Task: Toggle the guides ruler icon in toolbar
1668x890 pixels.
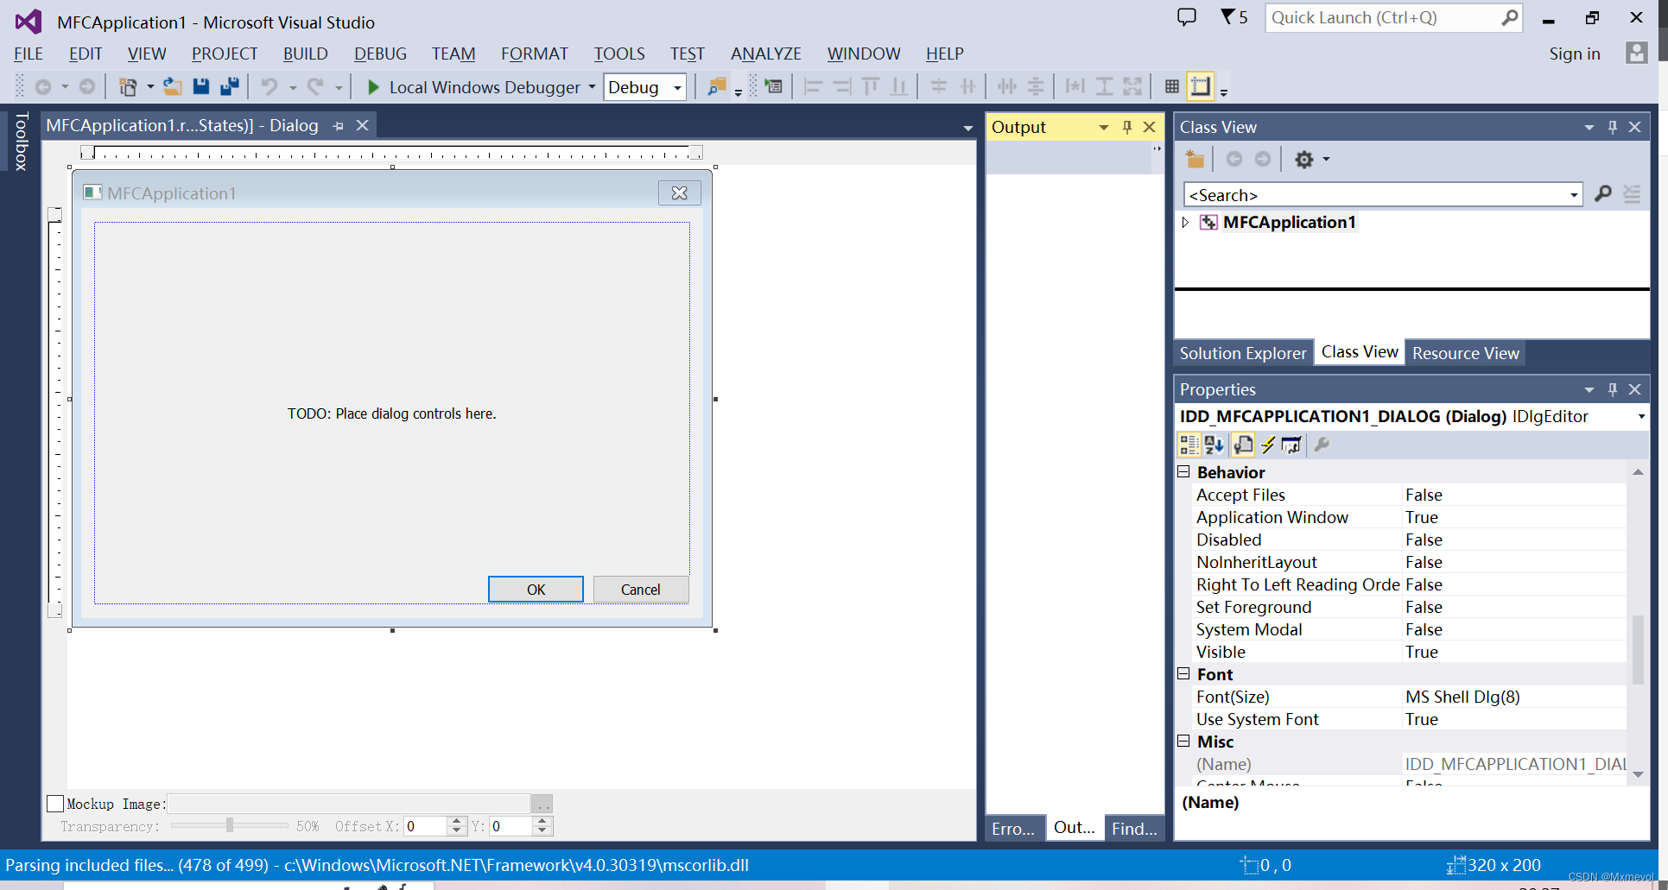Action: (1201, 86)
